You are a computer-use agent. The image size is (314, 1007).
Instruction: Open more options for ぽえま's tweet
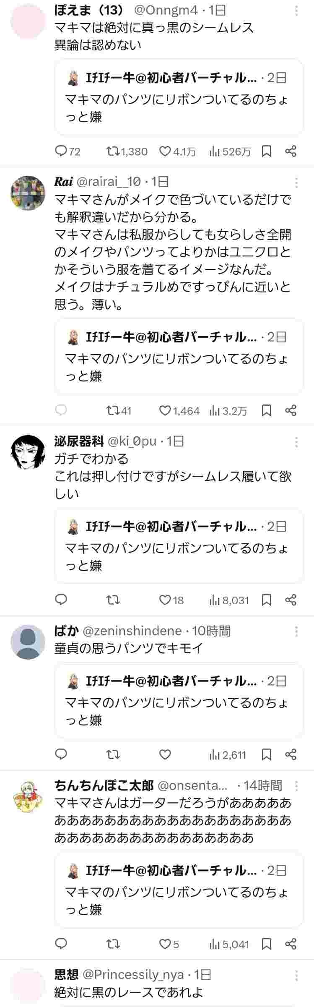tap(296, 10)
